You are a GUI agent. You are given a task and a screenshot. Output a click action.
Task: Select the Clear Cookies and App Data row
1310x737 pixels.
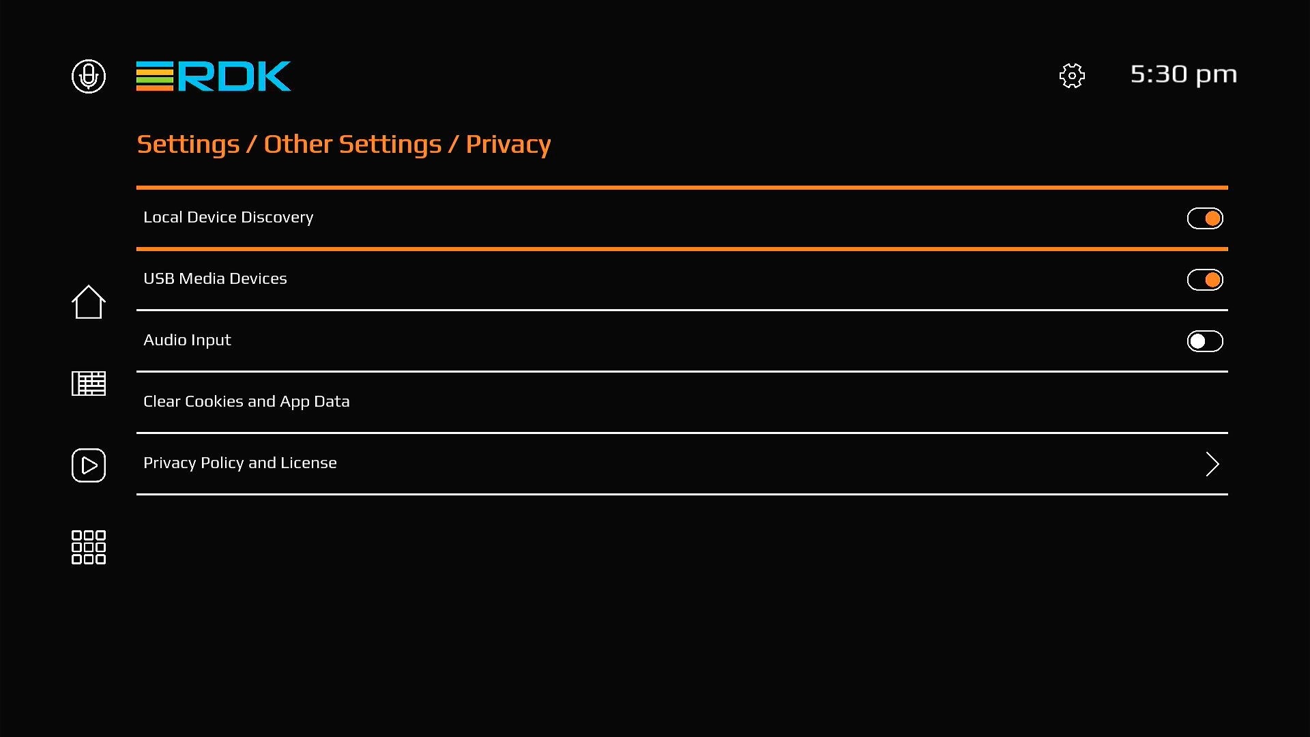(246, 401)
